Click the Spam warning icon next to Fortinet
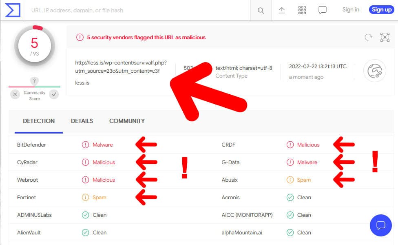The image size is (398, 245). (x=86, y=197)
